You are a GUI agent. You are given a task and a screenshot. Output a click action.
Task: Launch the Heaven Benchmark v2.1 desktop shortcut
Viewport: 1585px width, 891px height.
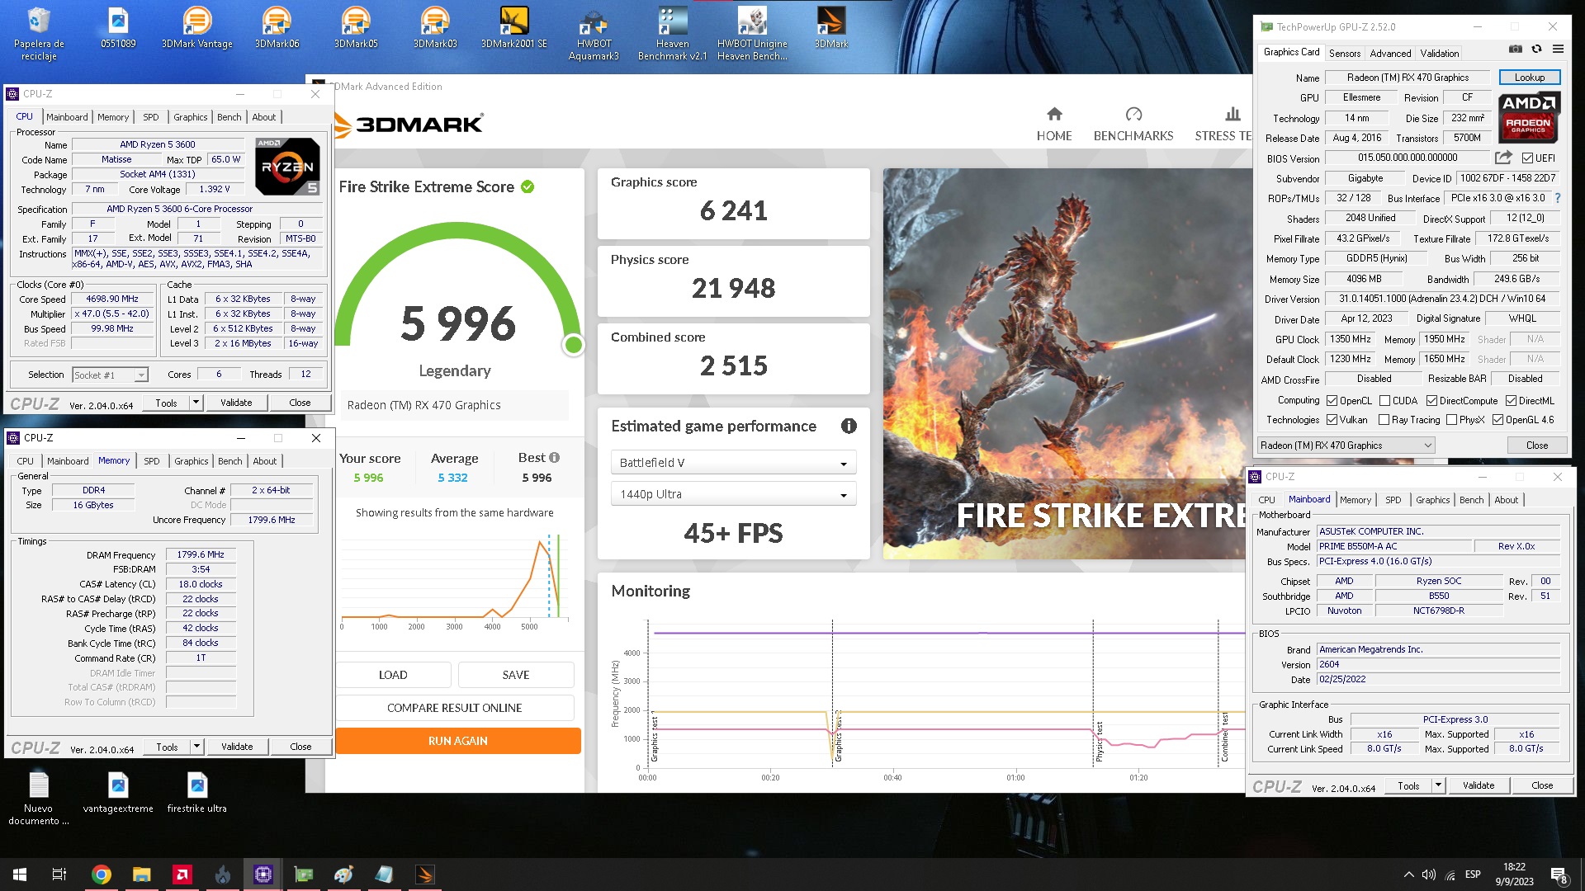672,33
